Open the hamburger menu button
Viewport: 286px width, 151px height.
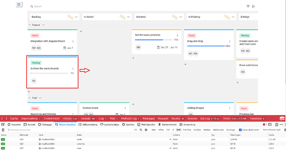point(19,5)
